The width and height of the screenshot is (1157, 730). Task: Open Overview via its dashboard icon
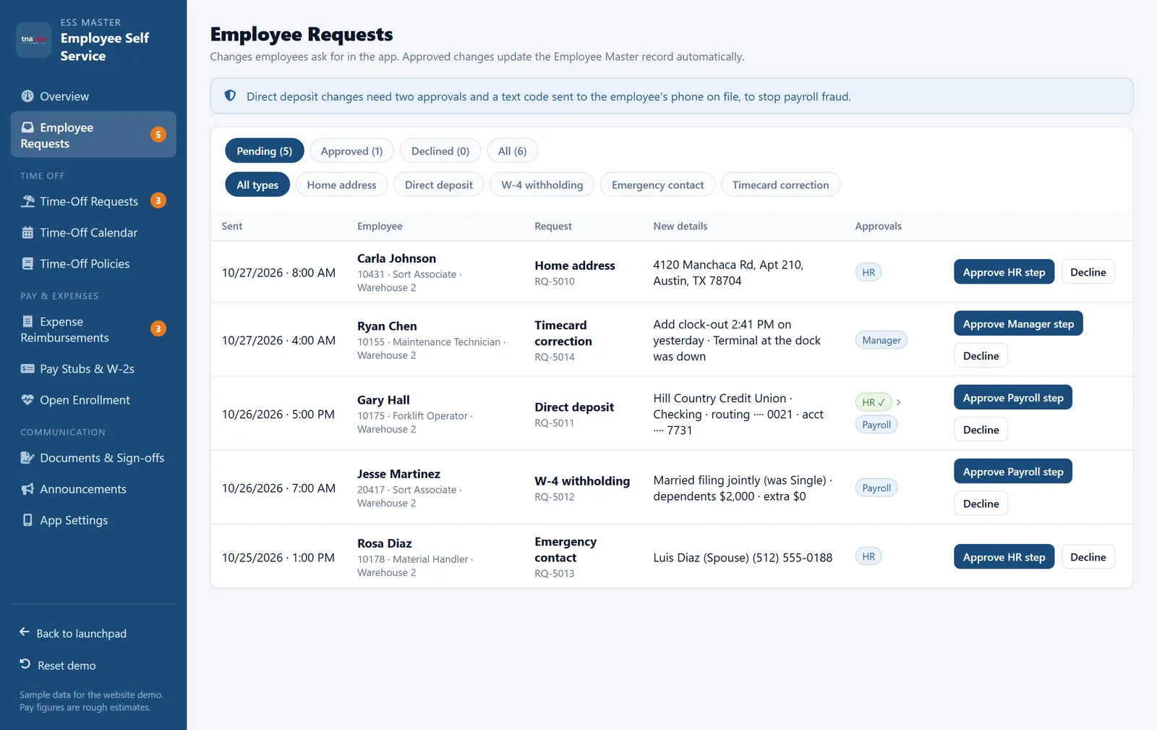[27, 96]
